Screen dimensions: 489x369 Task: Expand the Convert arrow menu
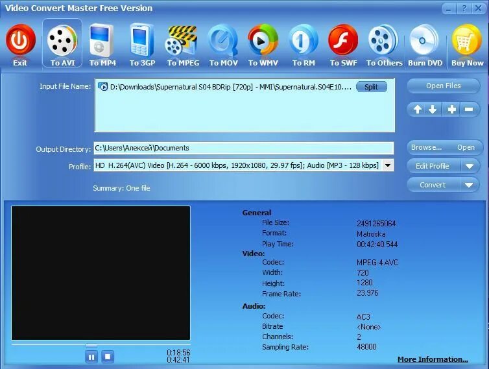[469, 185]
